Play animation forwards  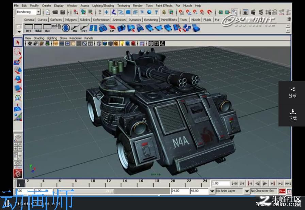265,183
